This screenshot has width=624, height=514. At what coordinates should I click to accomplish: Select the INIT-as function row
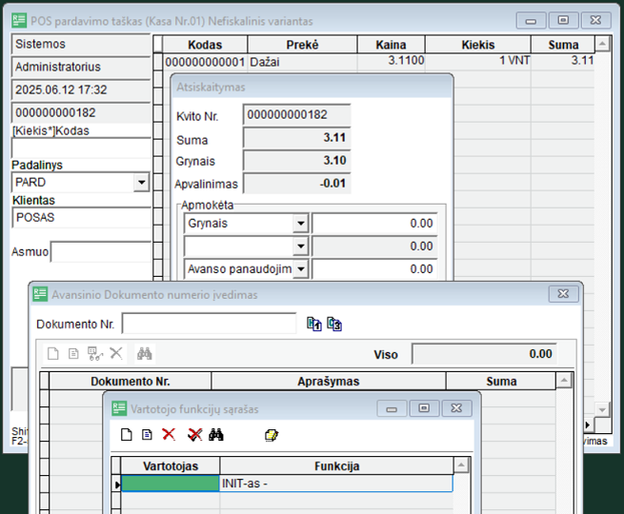click(x=287, y=484)
